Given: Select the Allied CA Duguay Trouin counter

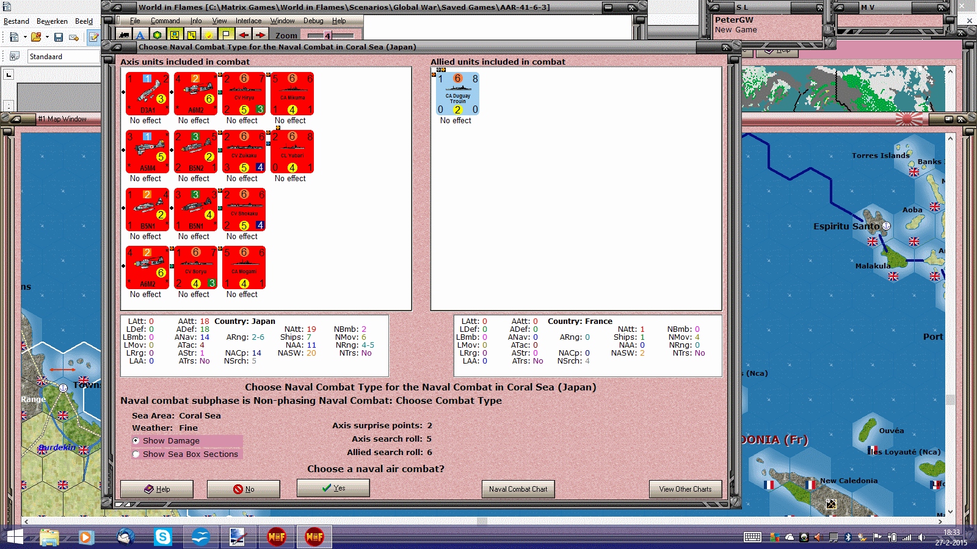Looking at the screenshot, I should click(457, 93).
